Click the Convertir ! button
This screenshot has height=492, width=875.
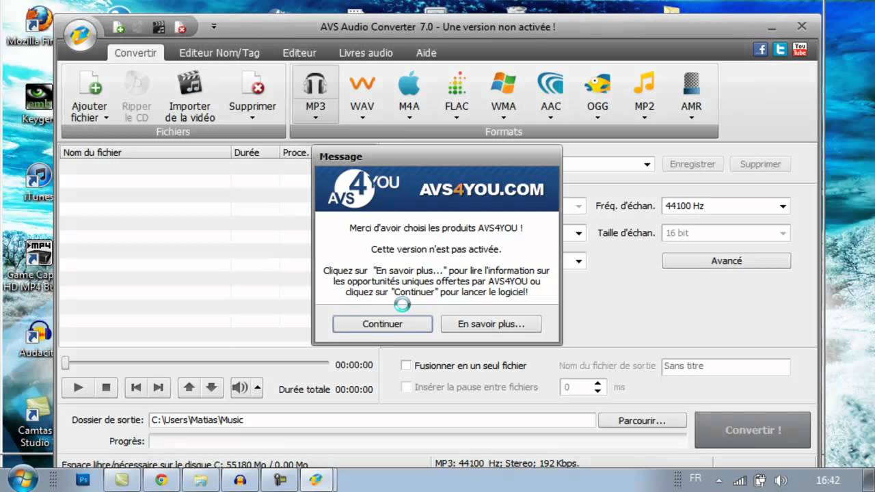click(x=753, y=430)
